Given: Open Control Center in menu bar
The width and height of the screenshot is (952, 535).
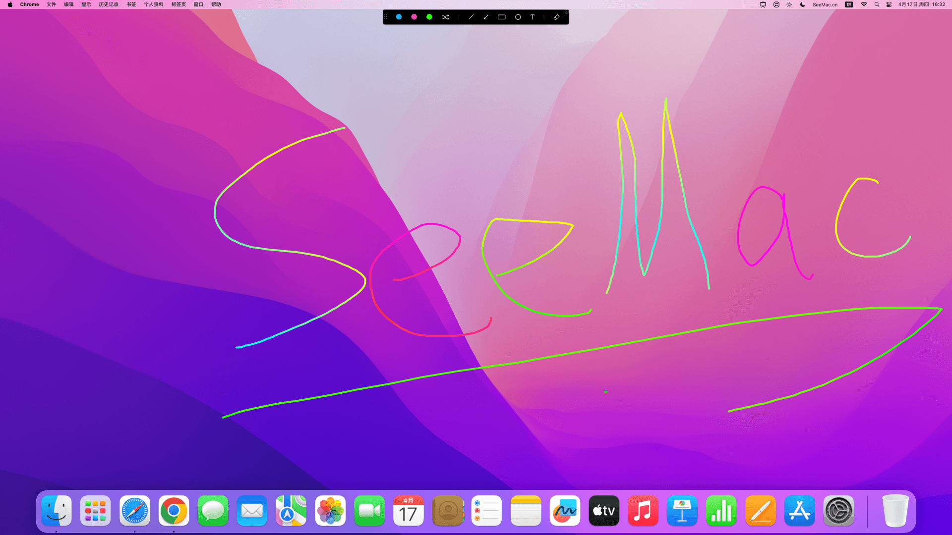Looking at the screenshot, I should click(889, 4).
